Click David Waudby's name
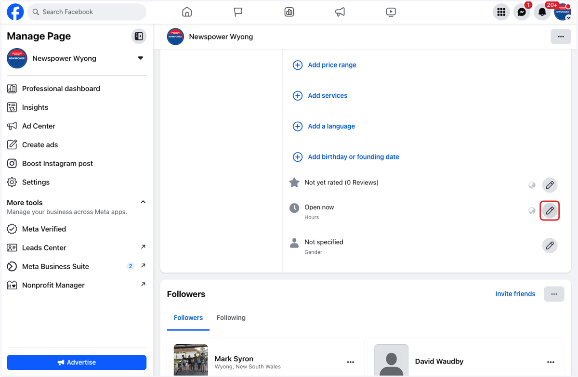Image resolution: width=578 pixels, height=377 pixels. point(439,361)
